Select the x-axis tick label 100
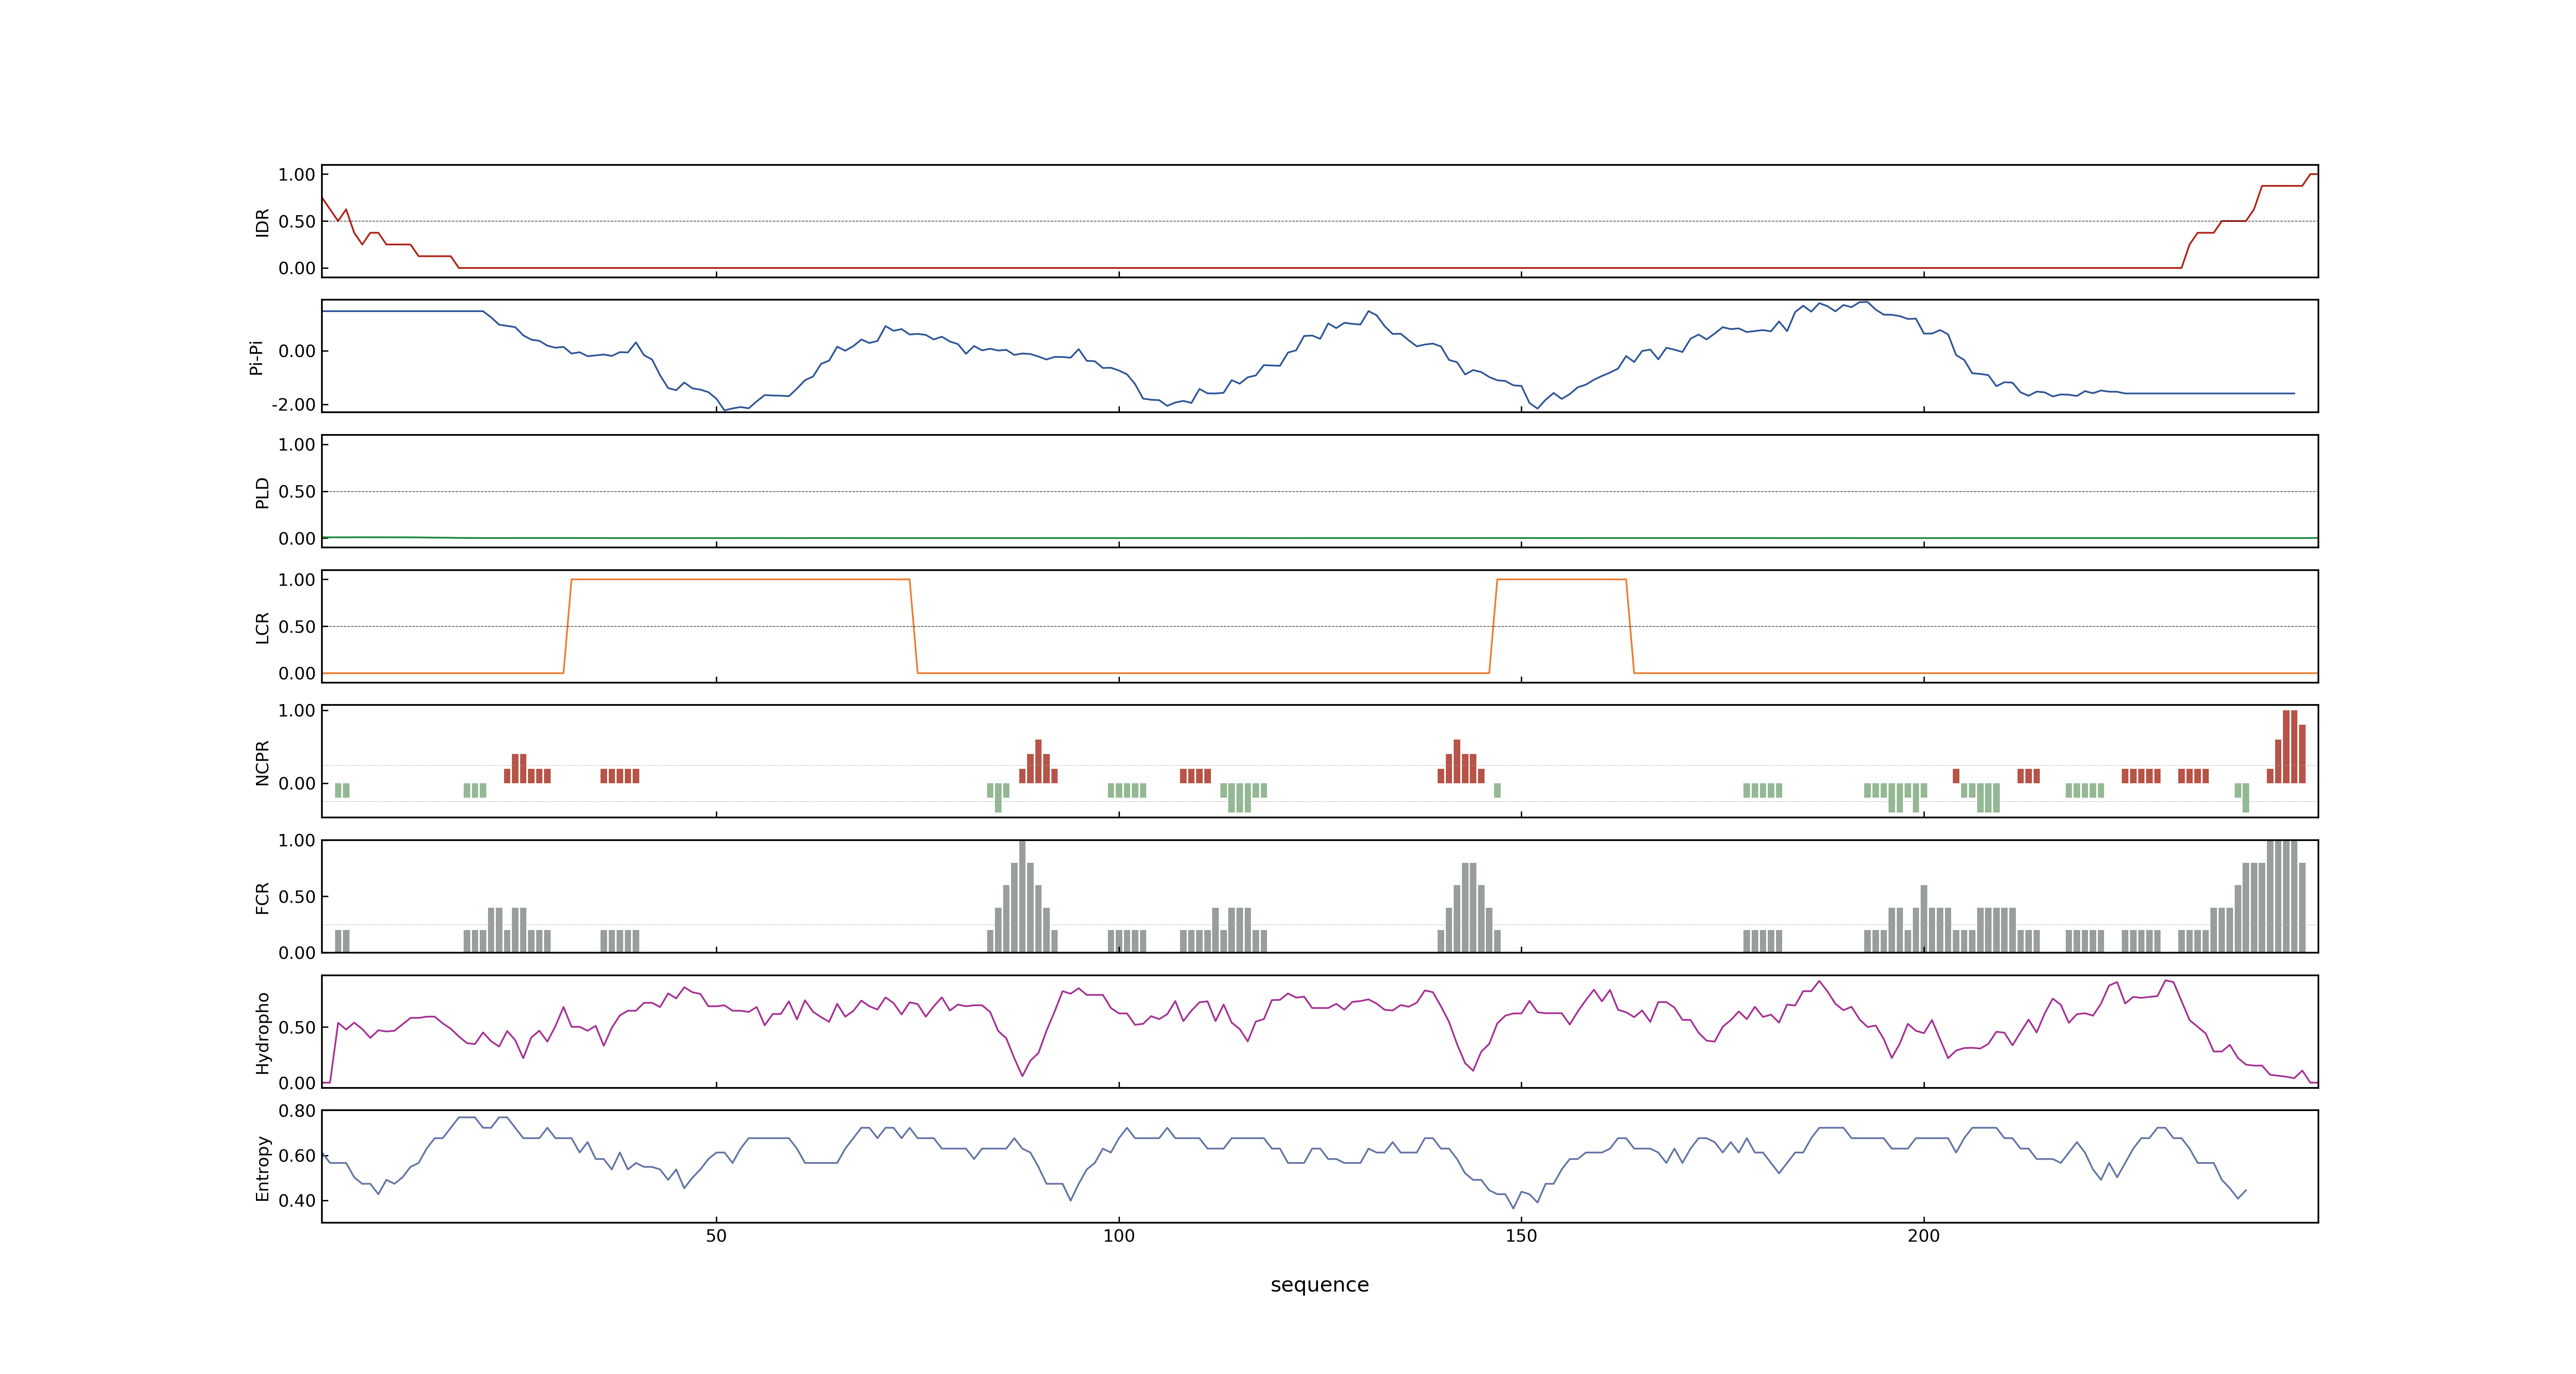This screenshot has width=2576, height=1374. click(x=1118, y=1235)
